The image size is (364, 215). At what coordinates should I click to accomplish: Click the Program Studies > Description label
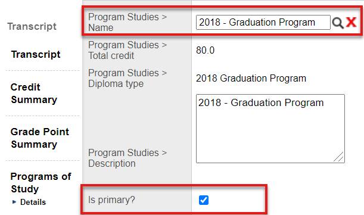point(127,158)
